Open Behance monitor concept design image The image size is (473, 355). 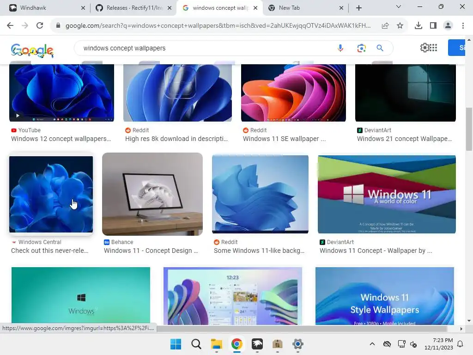[x=152, y=194]
